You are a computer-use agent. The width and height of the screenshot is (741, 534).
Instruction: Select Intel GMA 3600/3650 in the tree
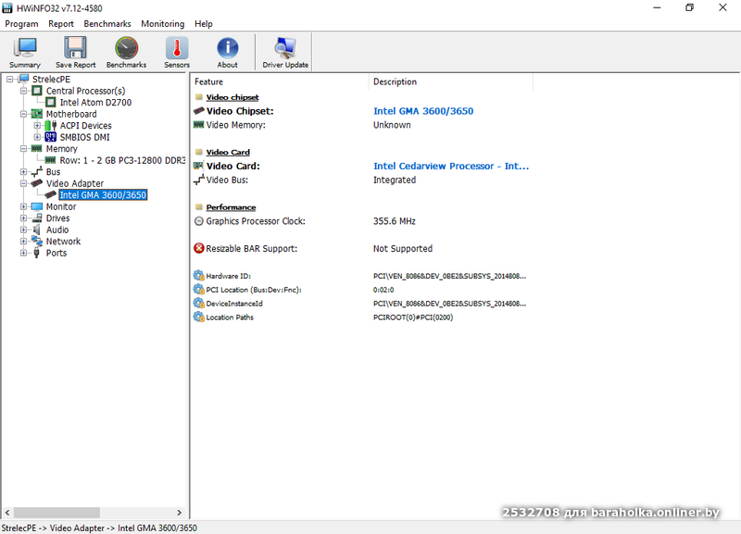tap(103, 195)
